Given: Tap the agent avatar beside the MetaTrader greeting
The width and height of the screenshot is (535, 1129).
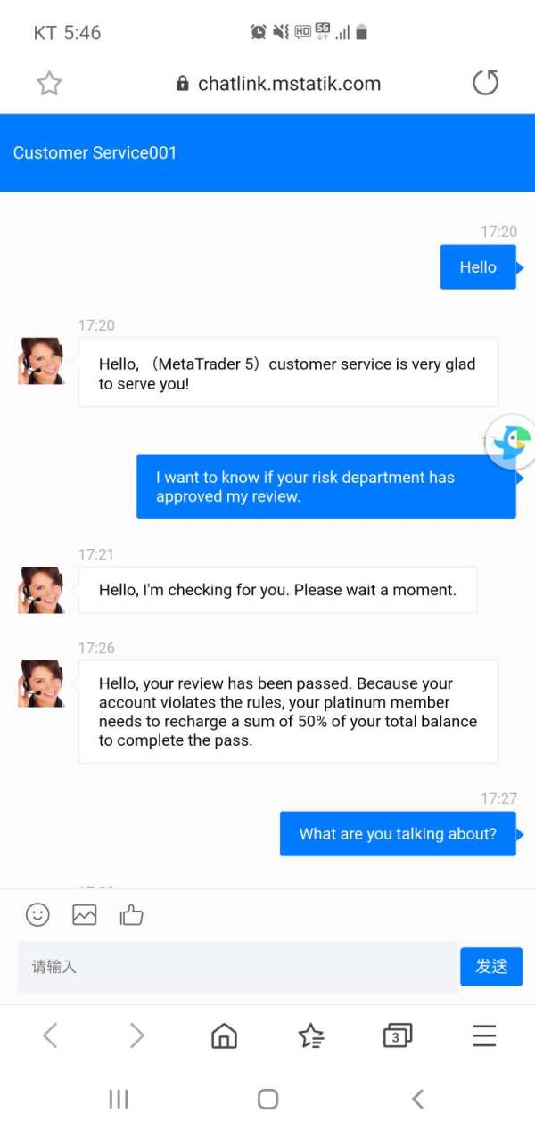Looking at the screenshot, I should click(41, 361).
